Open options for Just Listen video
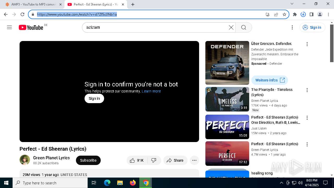This screenshot has height=188, width=334. point(307,118)
